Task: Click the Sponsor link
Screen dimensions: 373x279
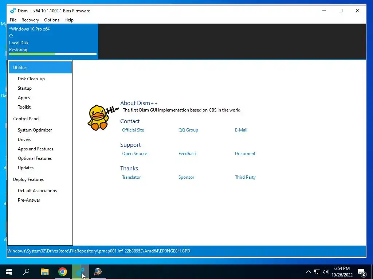Action: [x=186, y=177]
